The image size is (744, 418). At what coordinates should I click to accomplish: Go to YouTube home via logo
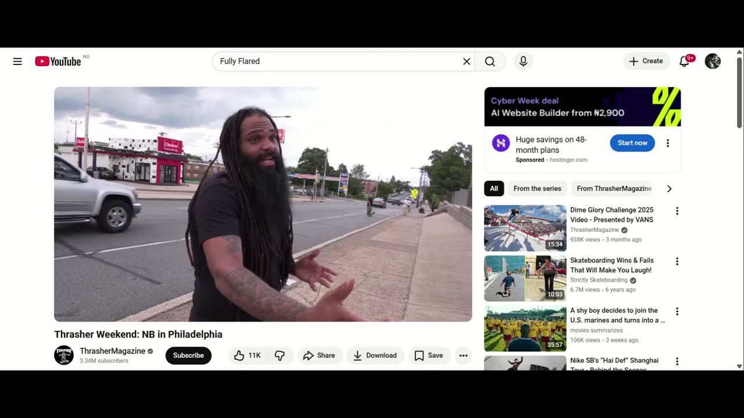pyautogui.click(x=58, y=62)
